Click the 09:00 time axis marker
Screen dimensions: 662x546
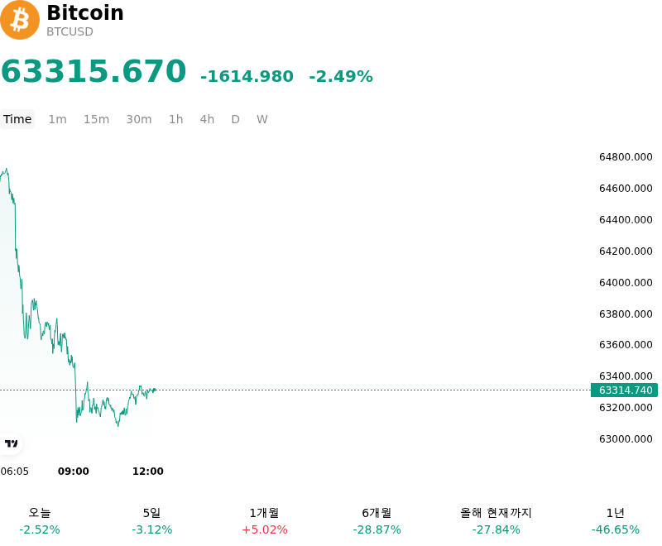click(x=74, y=471)
